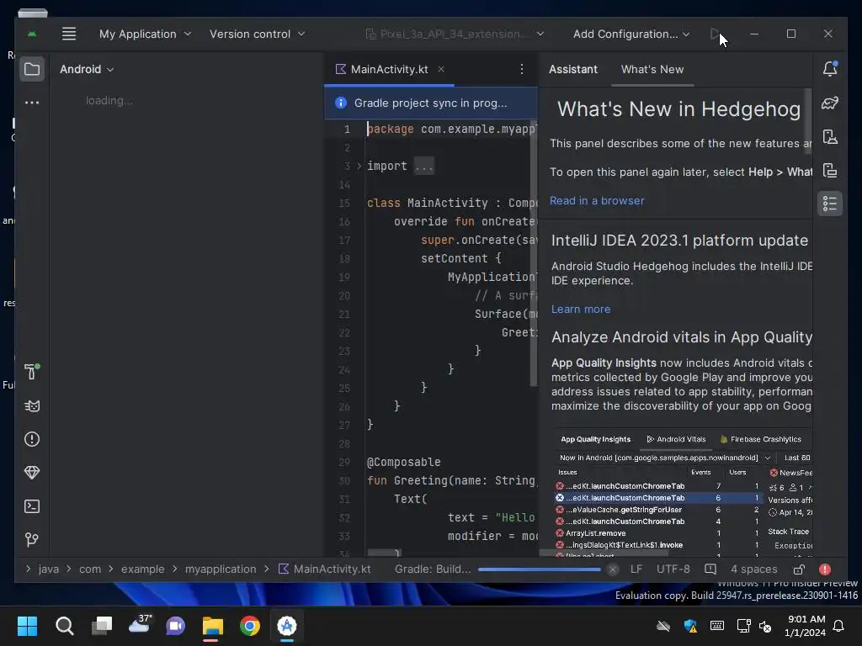Click the example breadcrumb
Viewport: 862px width, 646px height.
coord(142,569)
